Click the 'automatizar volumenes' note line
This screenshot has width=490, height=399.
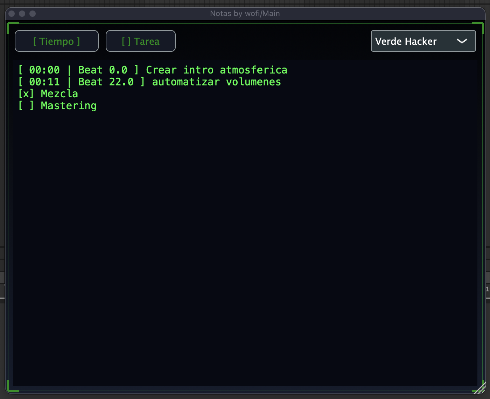point(217,82)
